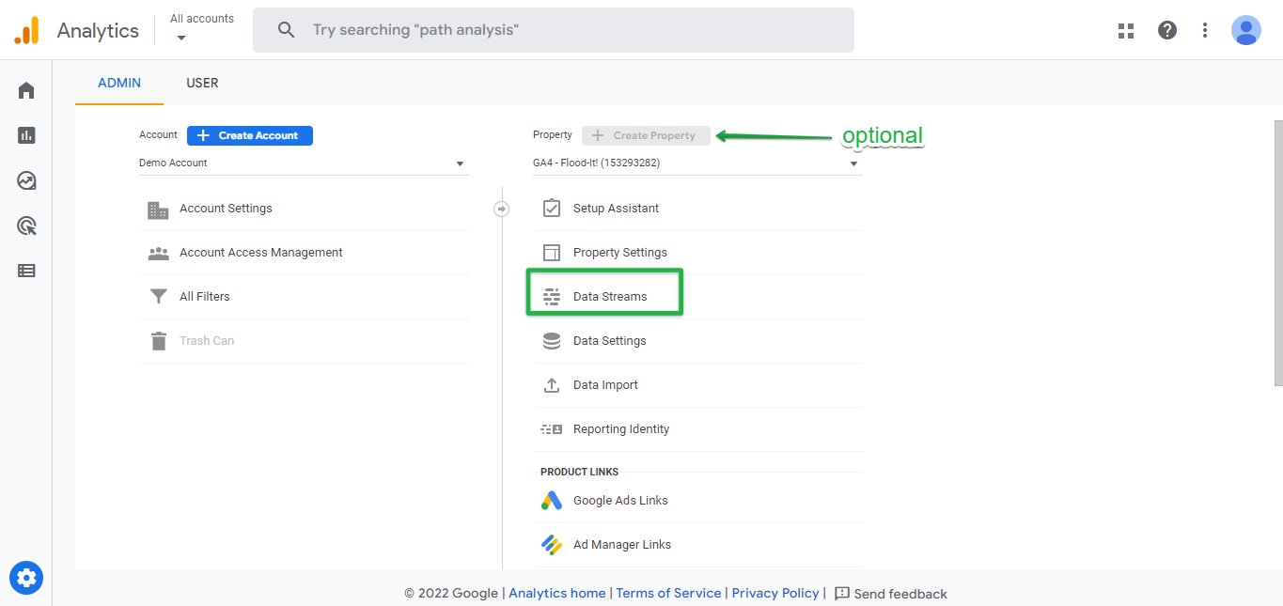Click the Ad Manager logo icon
1283x606 pixels.
click(x=552, y=545)
